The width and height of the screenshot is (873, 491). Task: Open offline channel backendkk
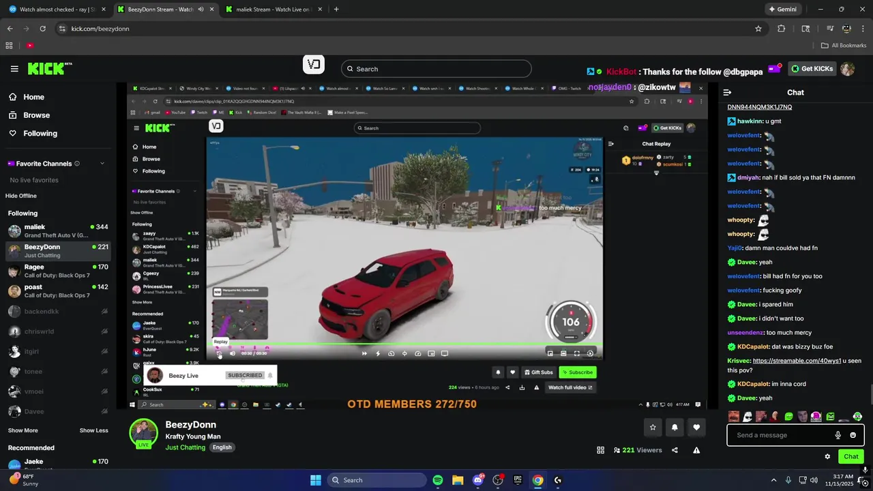[x=57, y=312]
